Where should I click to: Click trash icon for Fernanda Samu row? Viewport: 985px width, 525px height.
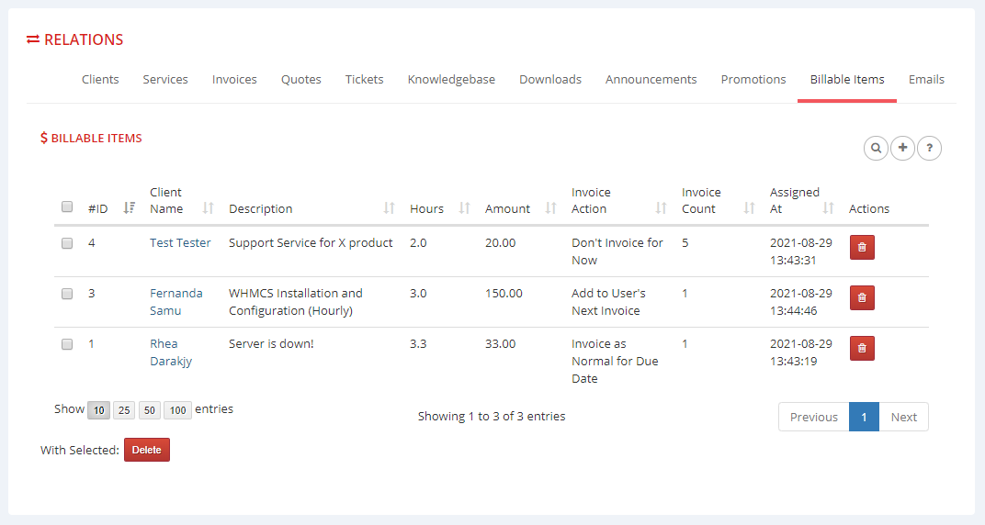pyautogui.click(x=861, y=297)
